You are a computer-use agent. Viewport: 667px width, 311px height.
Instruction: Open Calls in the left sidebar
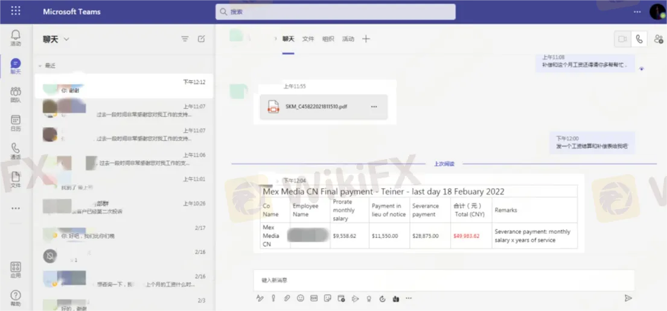[16, 151]
